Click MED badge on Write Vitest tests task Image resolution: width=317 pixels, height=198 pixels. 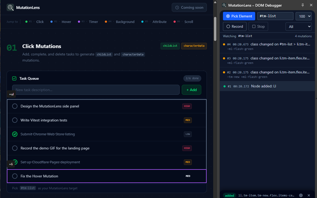187,120
